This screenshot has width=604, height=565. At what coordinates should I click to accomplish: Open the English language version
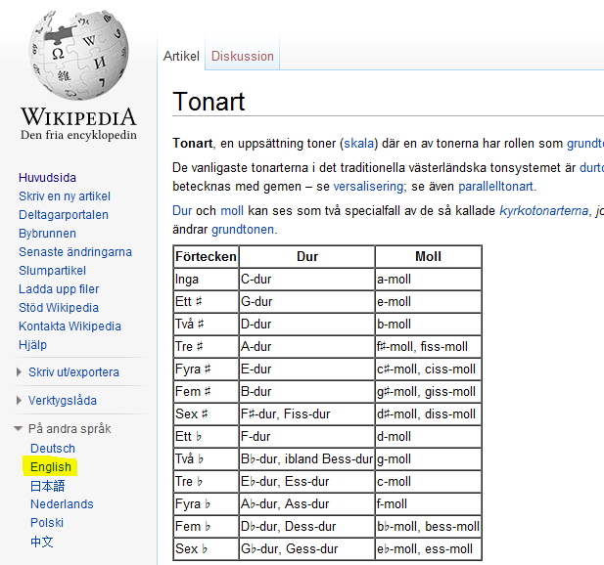tap(51, 467)
